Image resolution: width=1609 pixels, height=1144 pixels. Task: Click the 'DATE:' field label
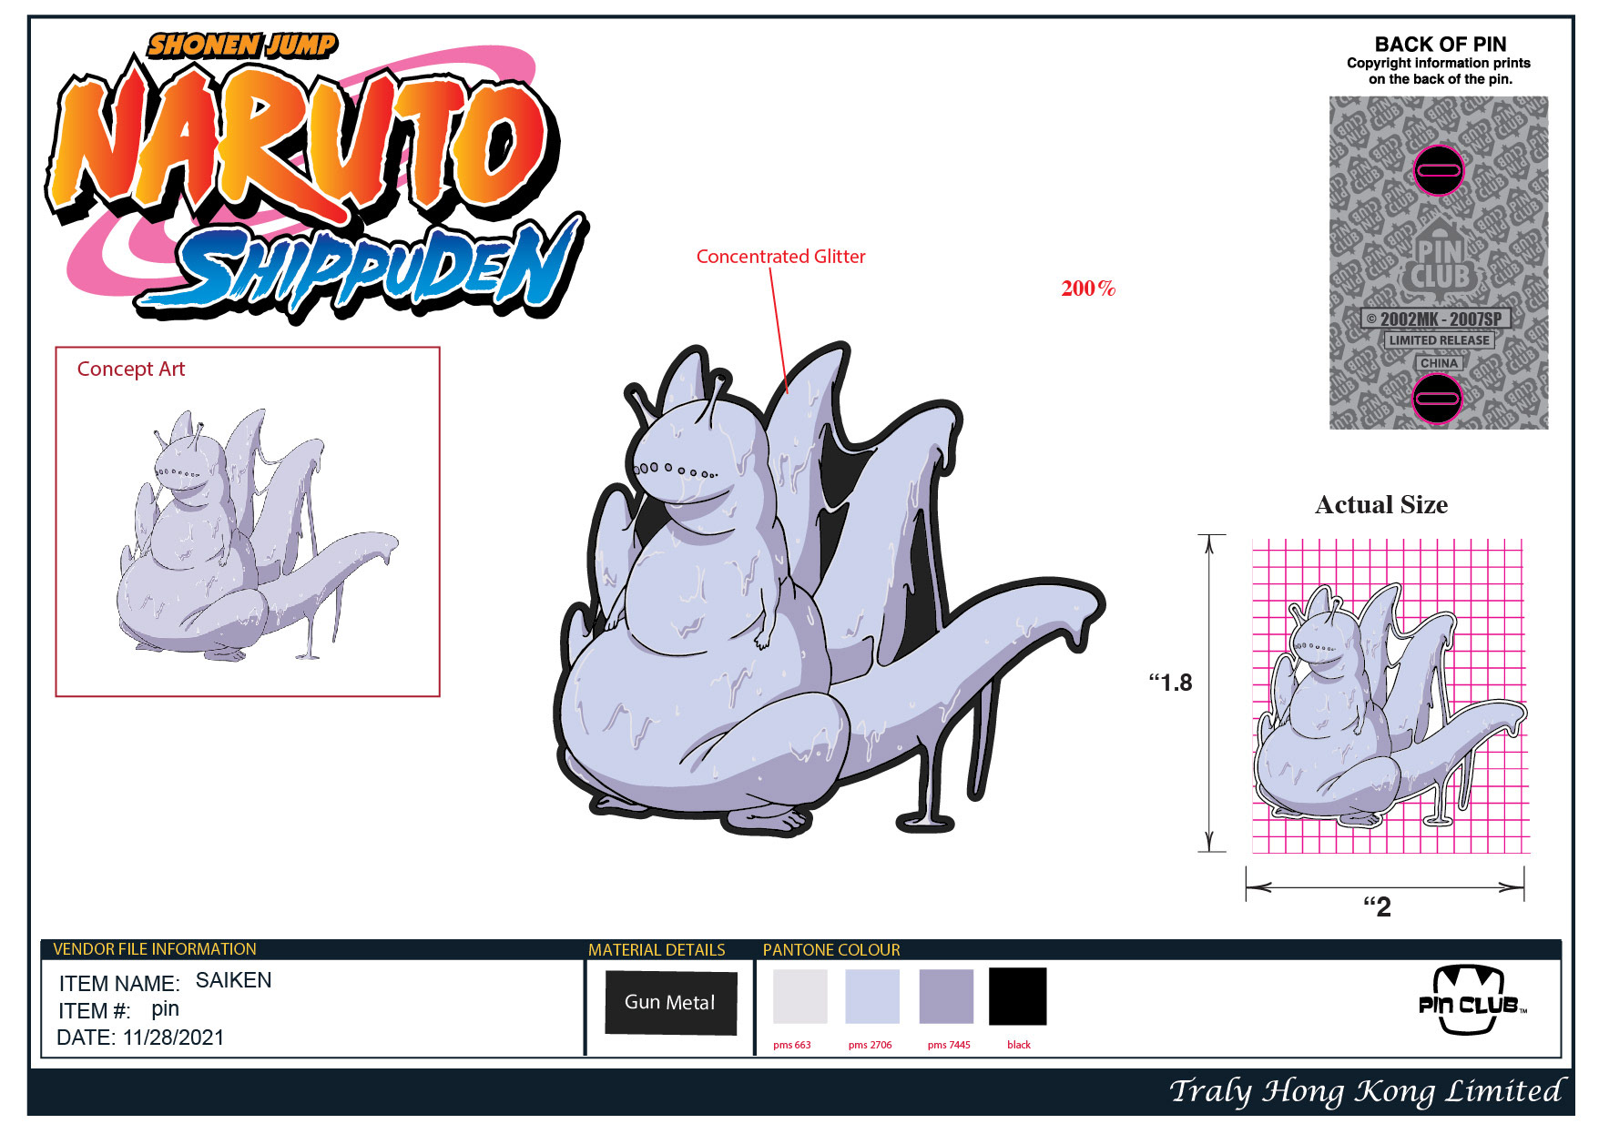coord(86,1038)
